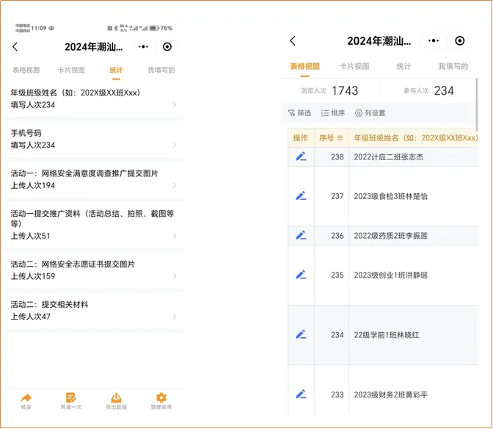The width and height of the screenshot is (493, 429).
Task: Switch to the 卡片视图 tab beside 统计
Action: click(x=71, y=71)
